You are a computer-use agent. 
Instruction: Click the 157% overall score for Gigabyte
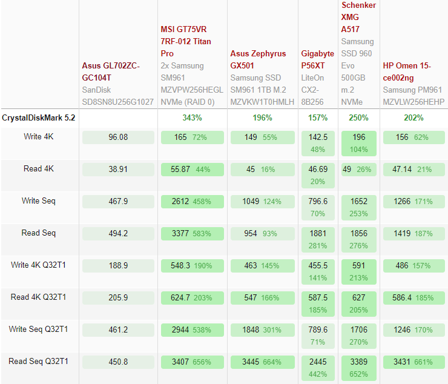click(318, 118)
